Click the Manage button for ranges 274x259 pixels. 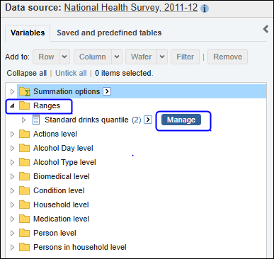coord(181,120)
